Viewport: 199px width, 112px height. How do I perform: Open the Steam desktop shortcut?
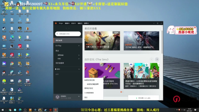click(x=4, y=30)
